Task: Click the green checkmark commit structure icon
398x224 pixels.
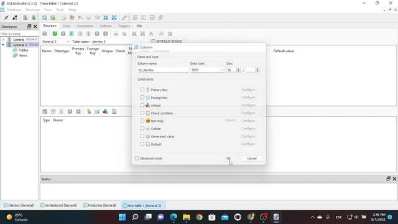Action: click(x=55, y=34)
